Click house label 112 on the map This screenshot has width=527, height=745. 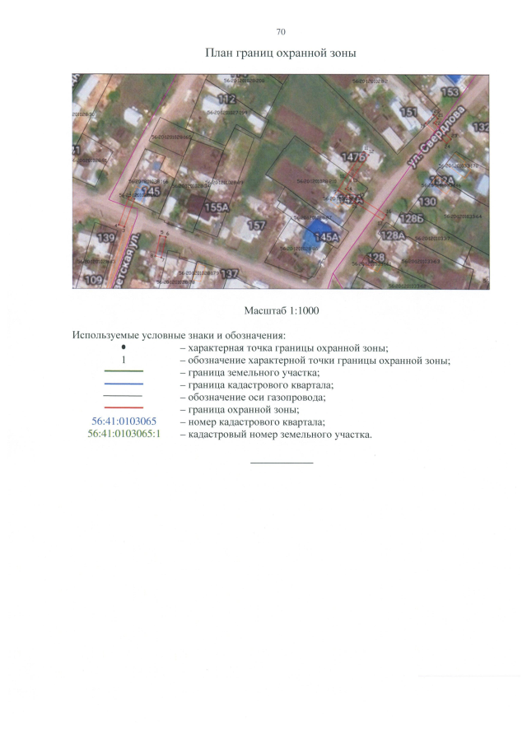(x=226, y=99)
